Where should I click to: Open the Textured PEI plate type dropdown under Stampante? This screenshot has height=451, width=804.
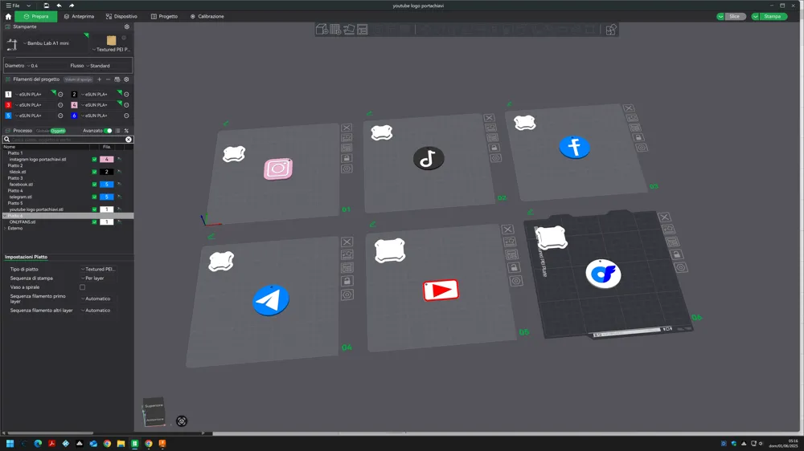point(111,50)
